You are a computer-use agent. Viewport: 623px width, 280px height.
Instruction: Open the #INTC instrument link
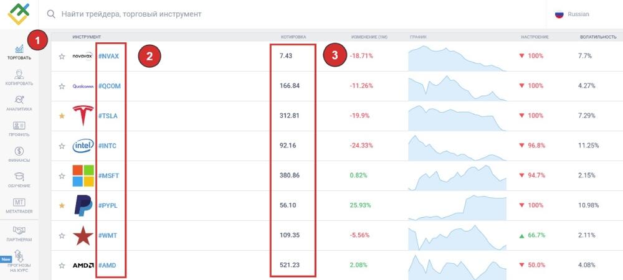[x=107, y=146]
